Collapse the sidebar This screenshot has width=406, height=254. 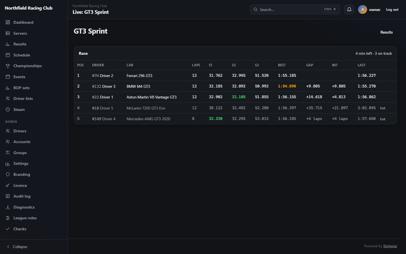(17, 247)
